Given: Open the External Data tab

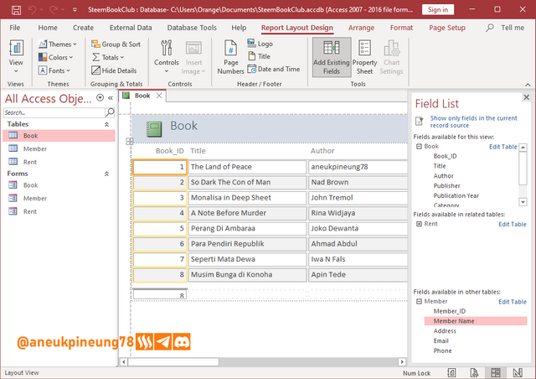Looking at the screenshot, I should 131,28.
